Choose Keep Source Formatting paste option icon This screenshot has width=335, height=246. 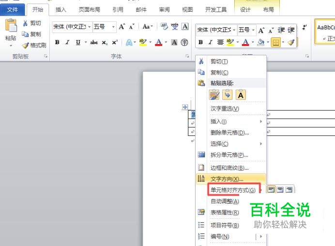(x=214, y=95)
